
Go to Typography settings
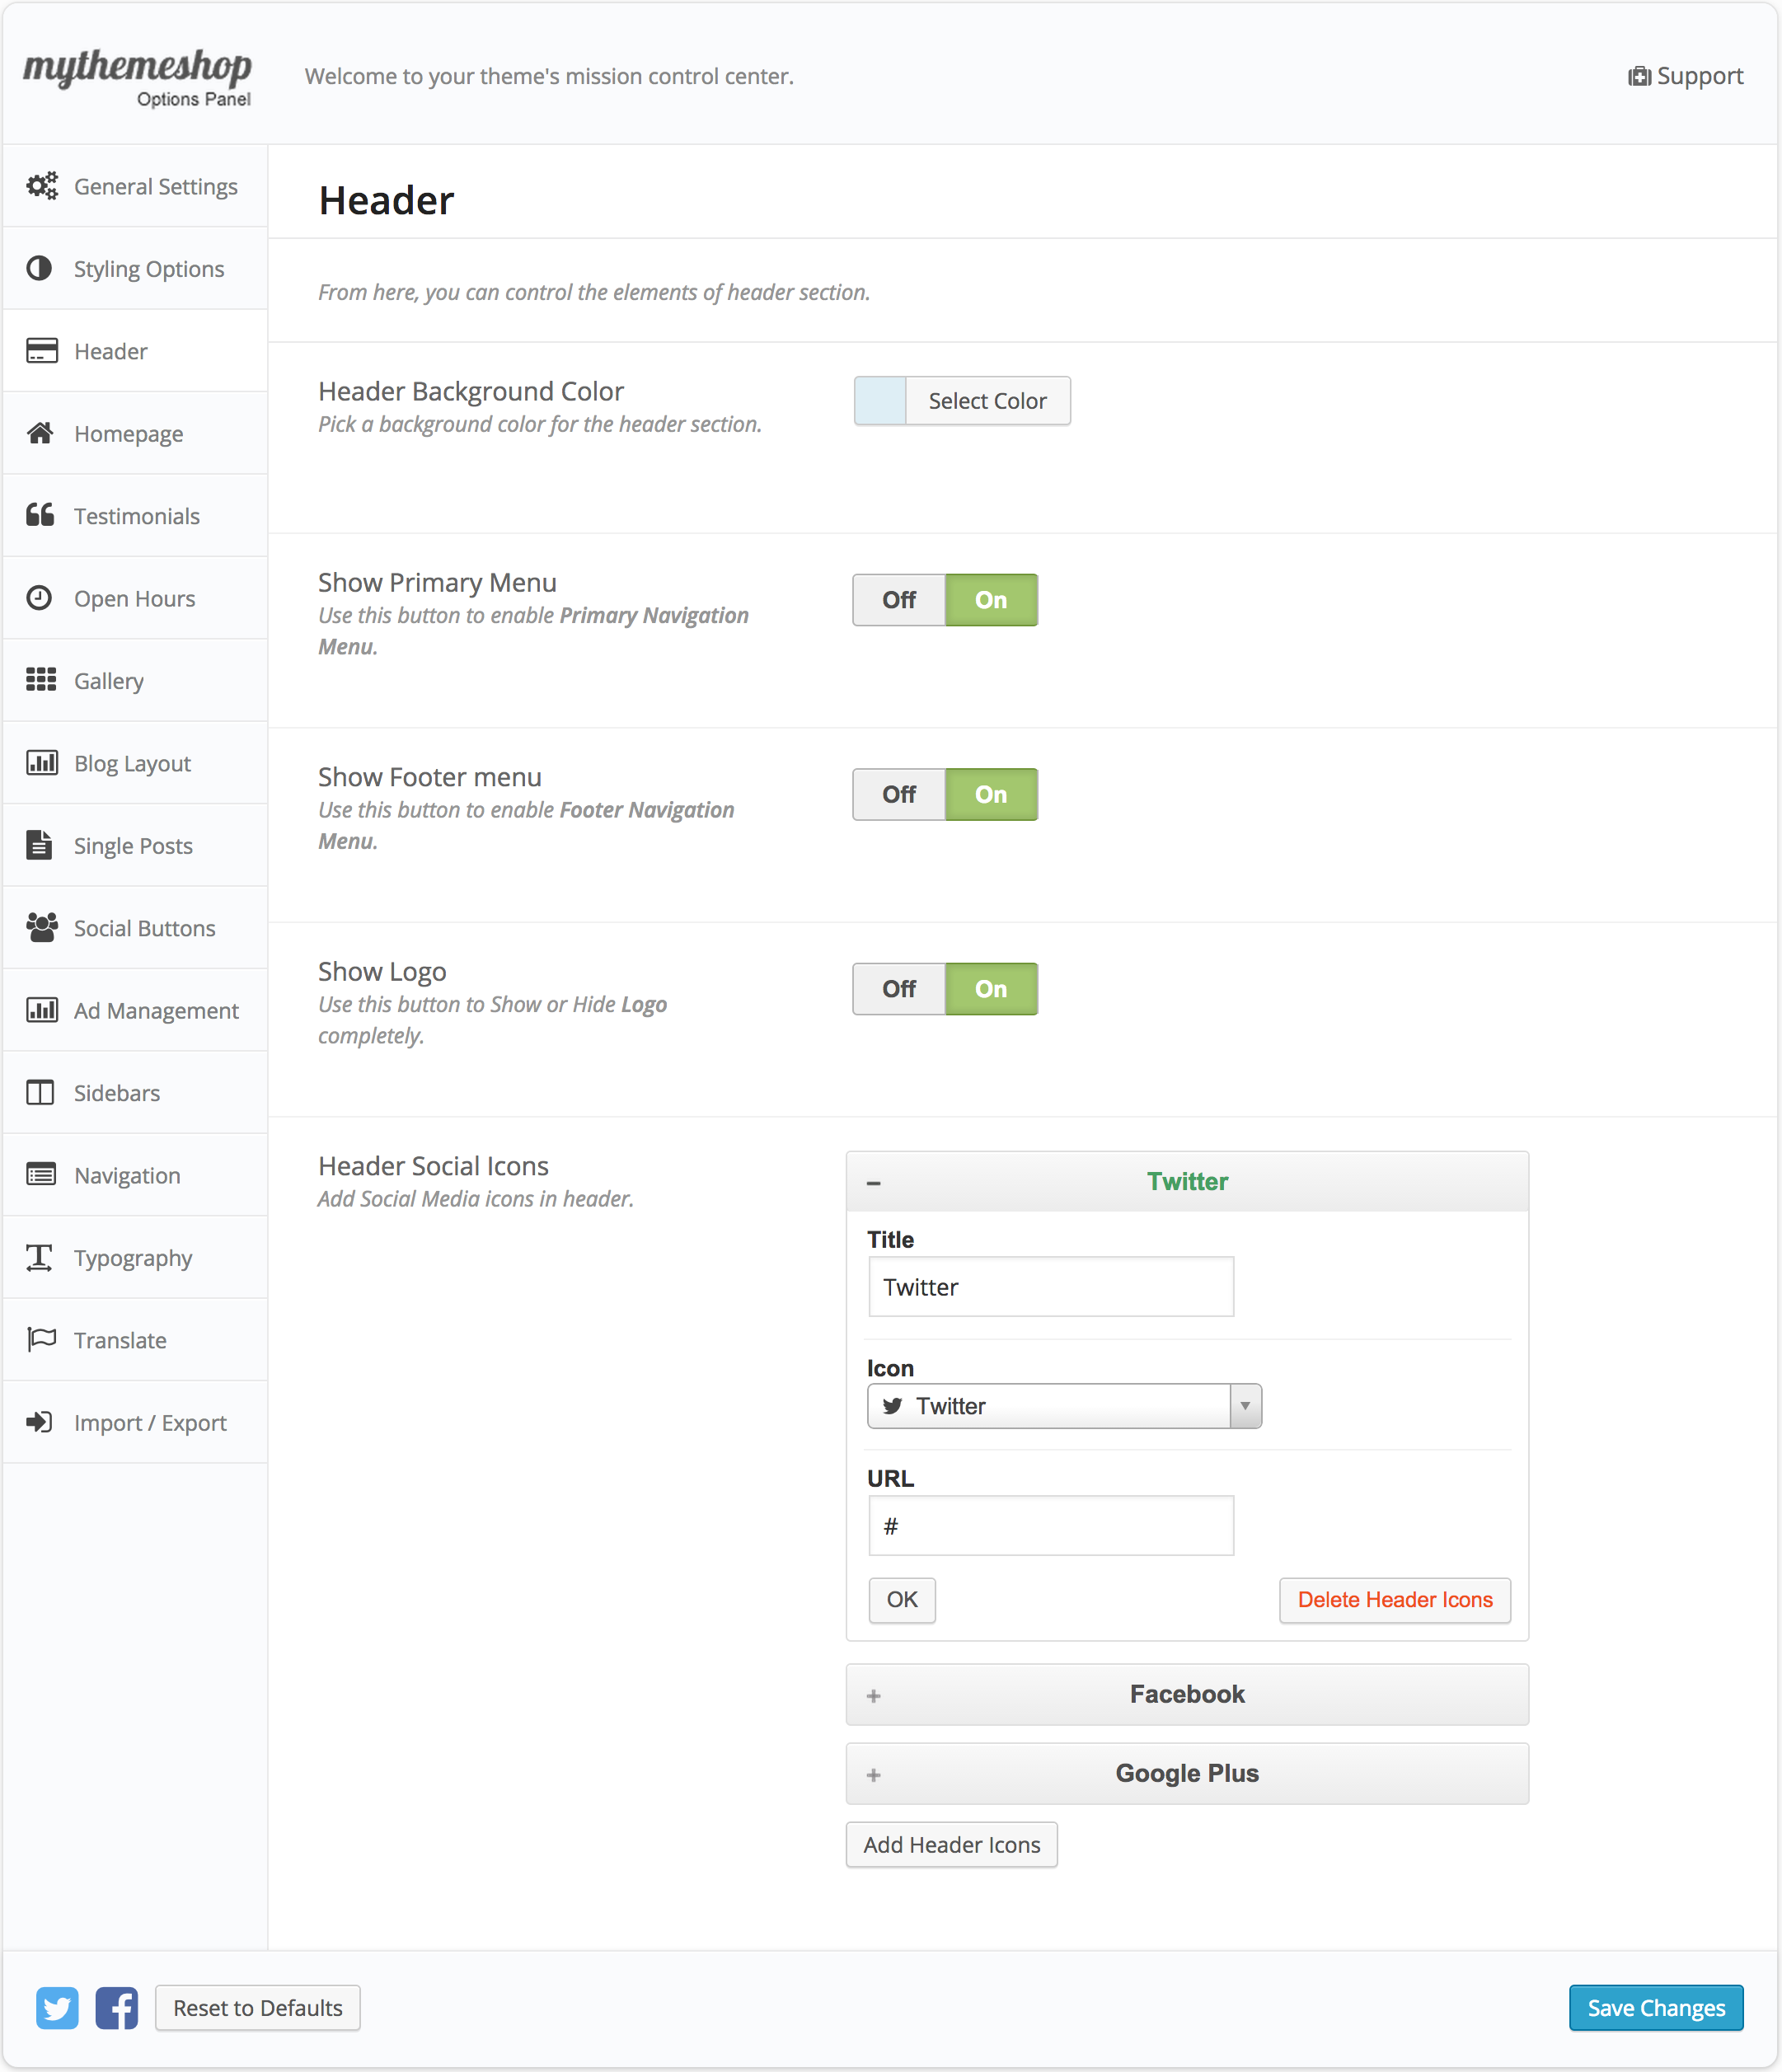(x=132, y=1258)
